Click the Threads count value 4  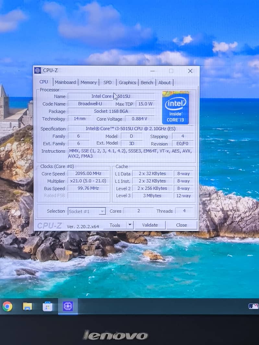click(184, 211)
